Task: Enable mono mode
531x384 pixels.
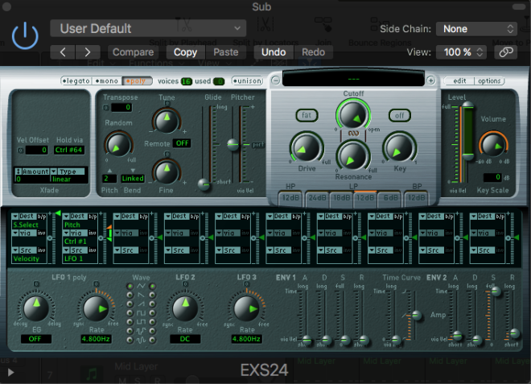Action: coord(107,81)
